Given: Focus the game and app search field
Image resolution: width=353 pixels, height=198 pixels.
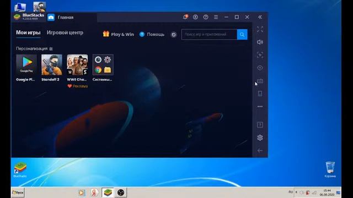Looking at the screenshot, I should coord(210,34).
